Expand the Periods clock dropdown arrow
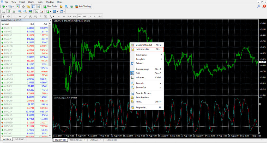The height and width of the screenshot is (143, 267). pos(57,12)
